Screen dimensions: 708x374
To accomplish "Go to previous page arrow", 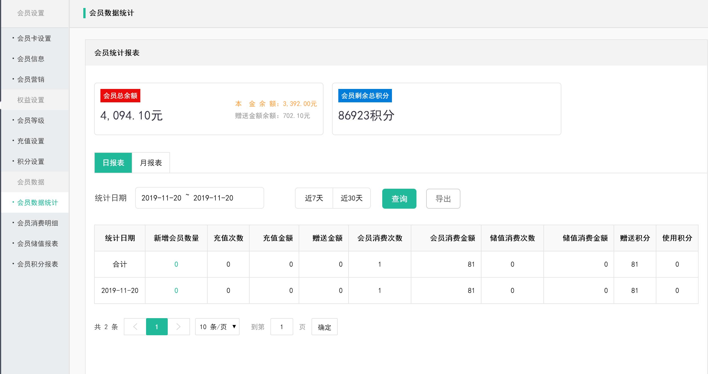I will 135,327.
